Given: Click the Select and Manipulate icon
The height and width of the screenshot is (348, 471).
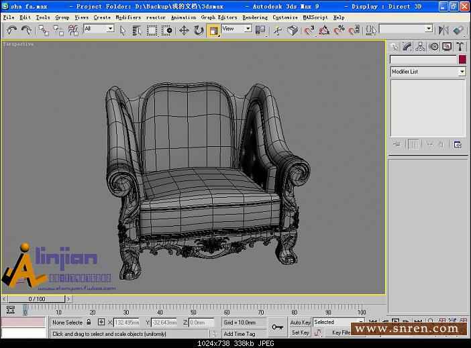Looking at the screenshot, I should coord(278,30).
